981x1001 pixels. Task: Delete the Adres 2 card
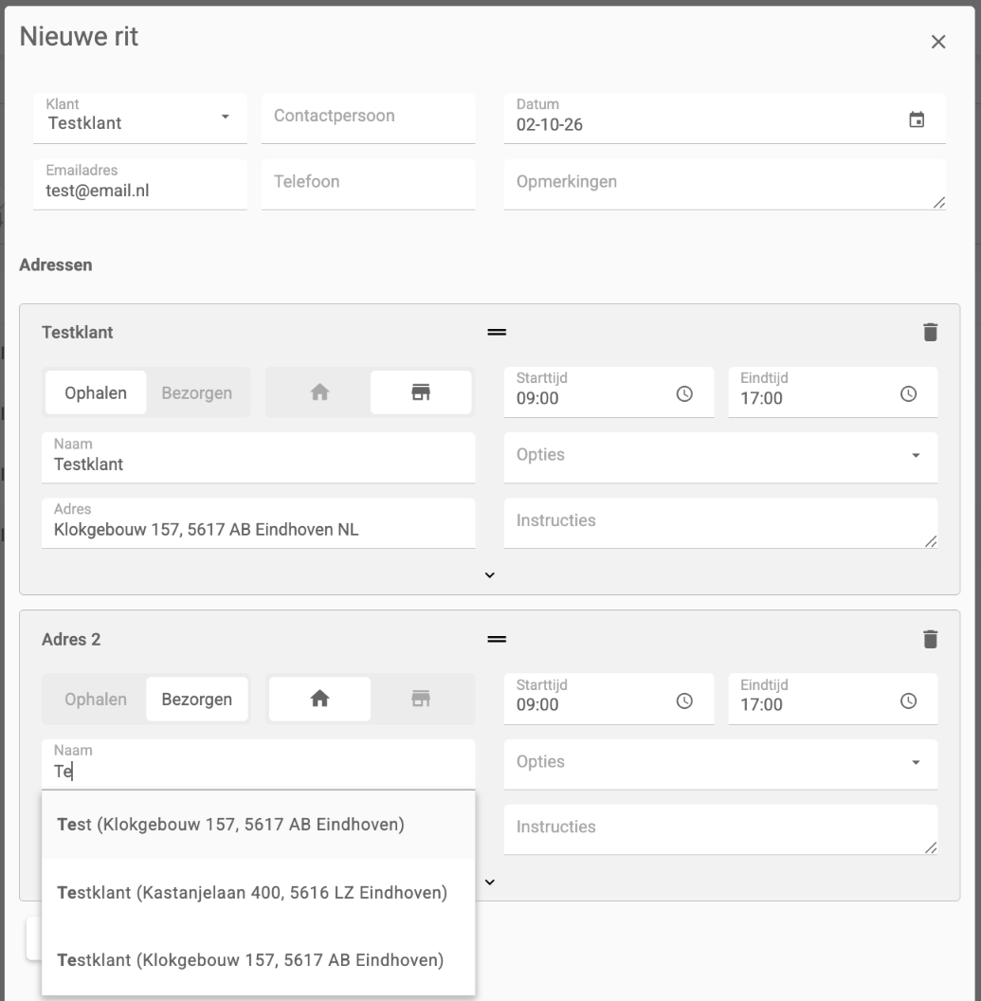pyautogui.click(x=930, y=639)
